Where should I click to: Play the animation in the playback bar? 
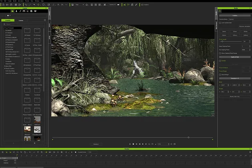130,144
